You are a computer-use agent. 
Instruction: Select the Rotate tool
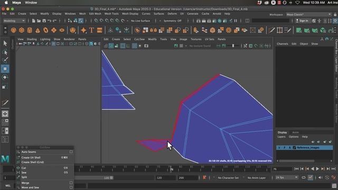tap(5, 78)
